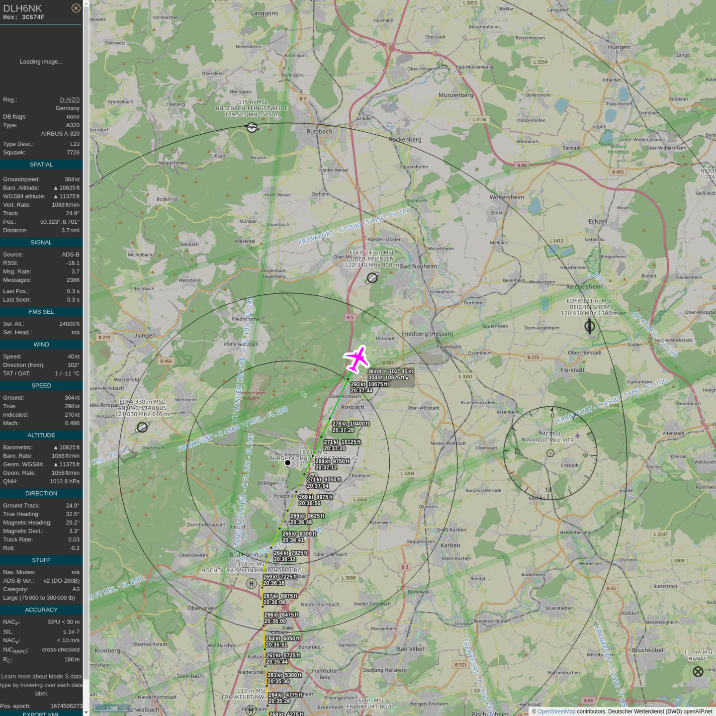Click the Anspach/Taunus EDFA airfield icon
716x716 pixels.
[143, 427]
